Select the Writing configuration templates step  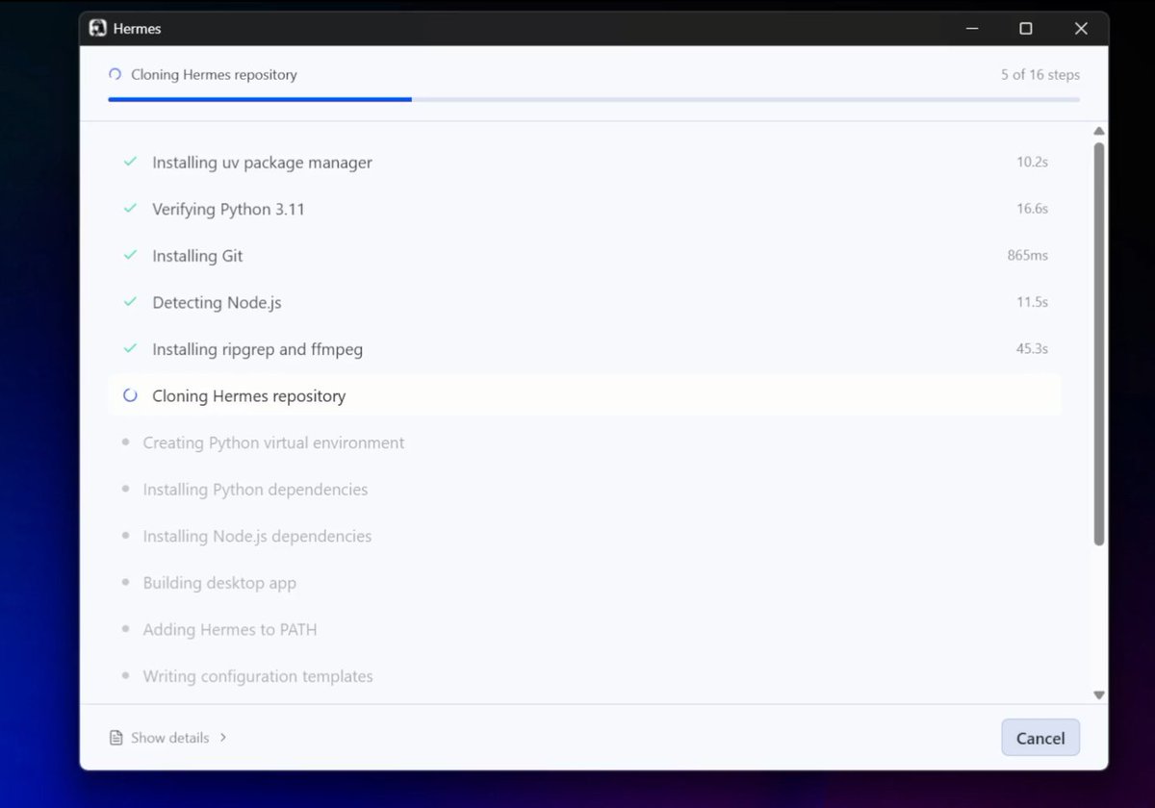click(x=258, y=676)
